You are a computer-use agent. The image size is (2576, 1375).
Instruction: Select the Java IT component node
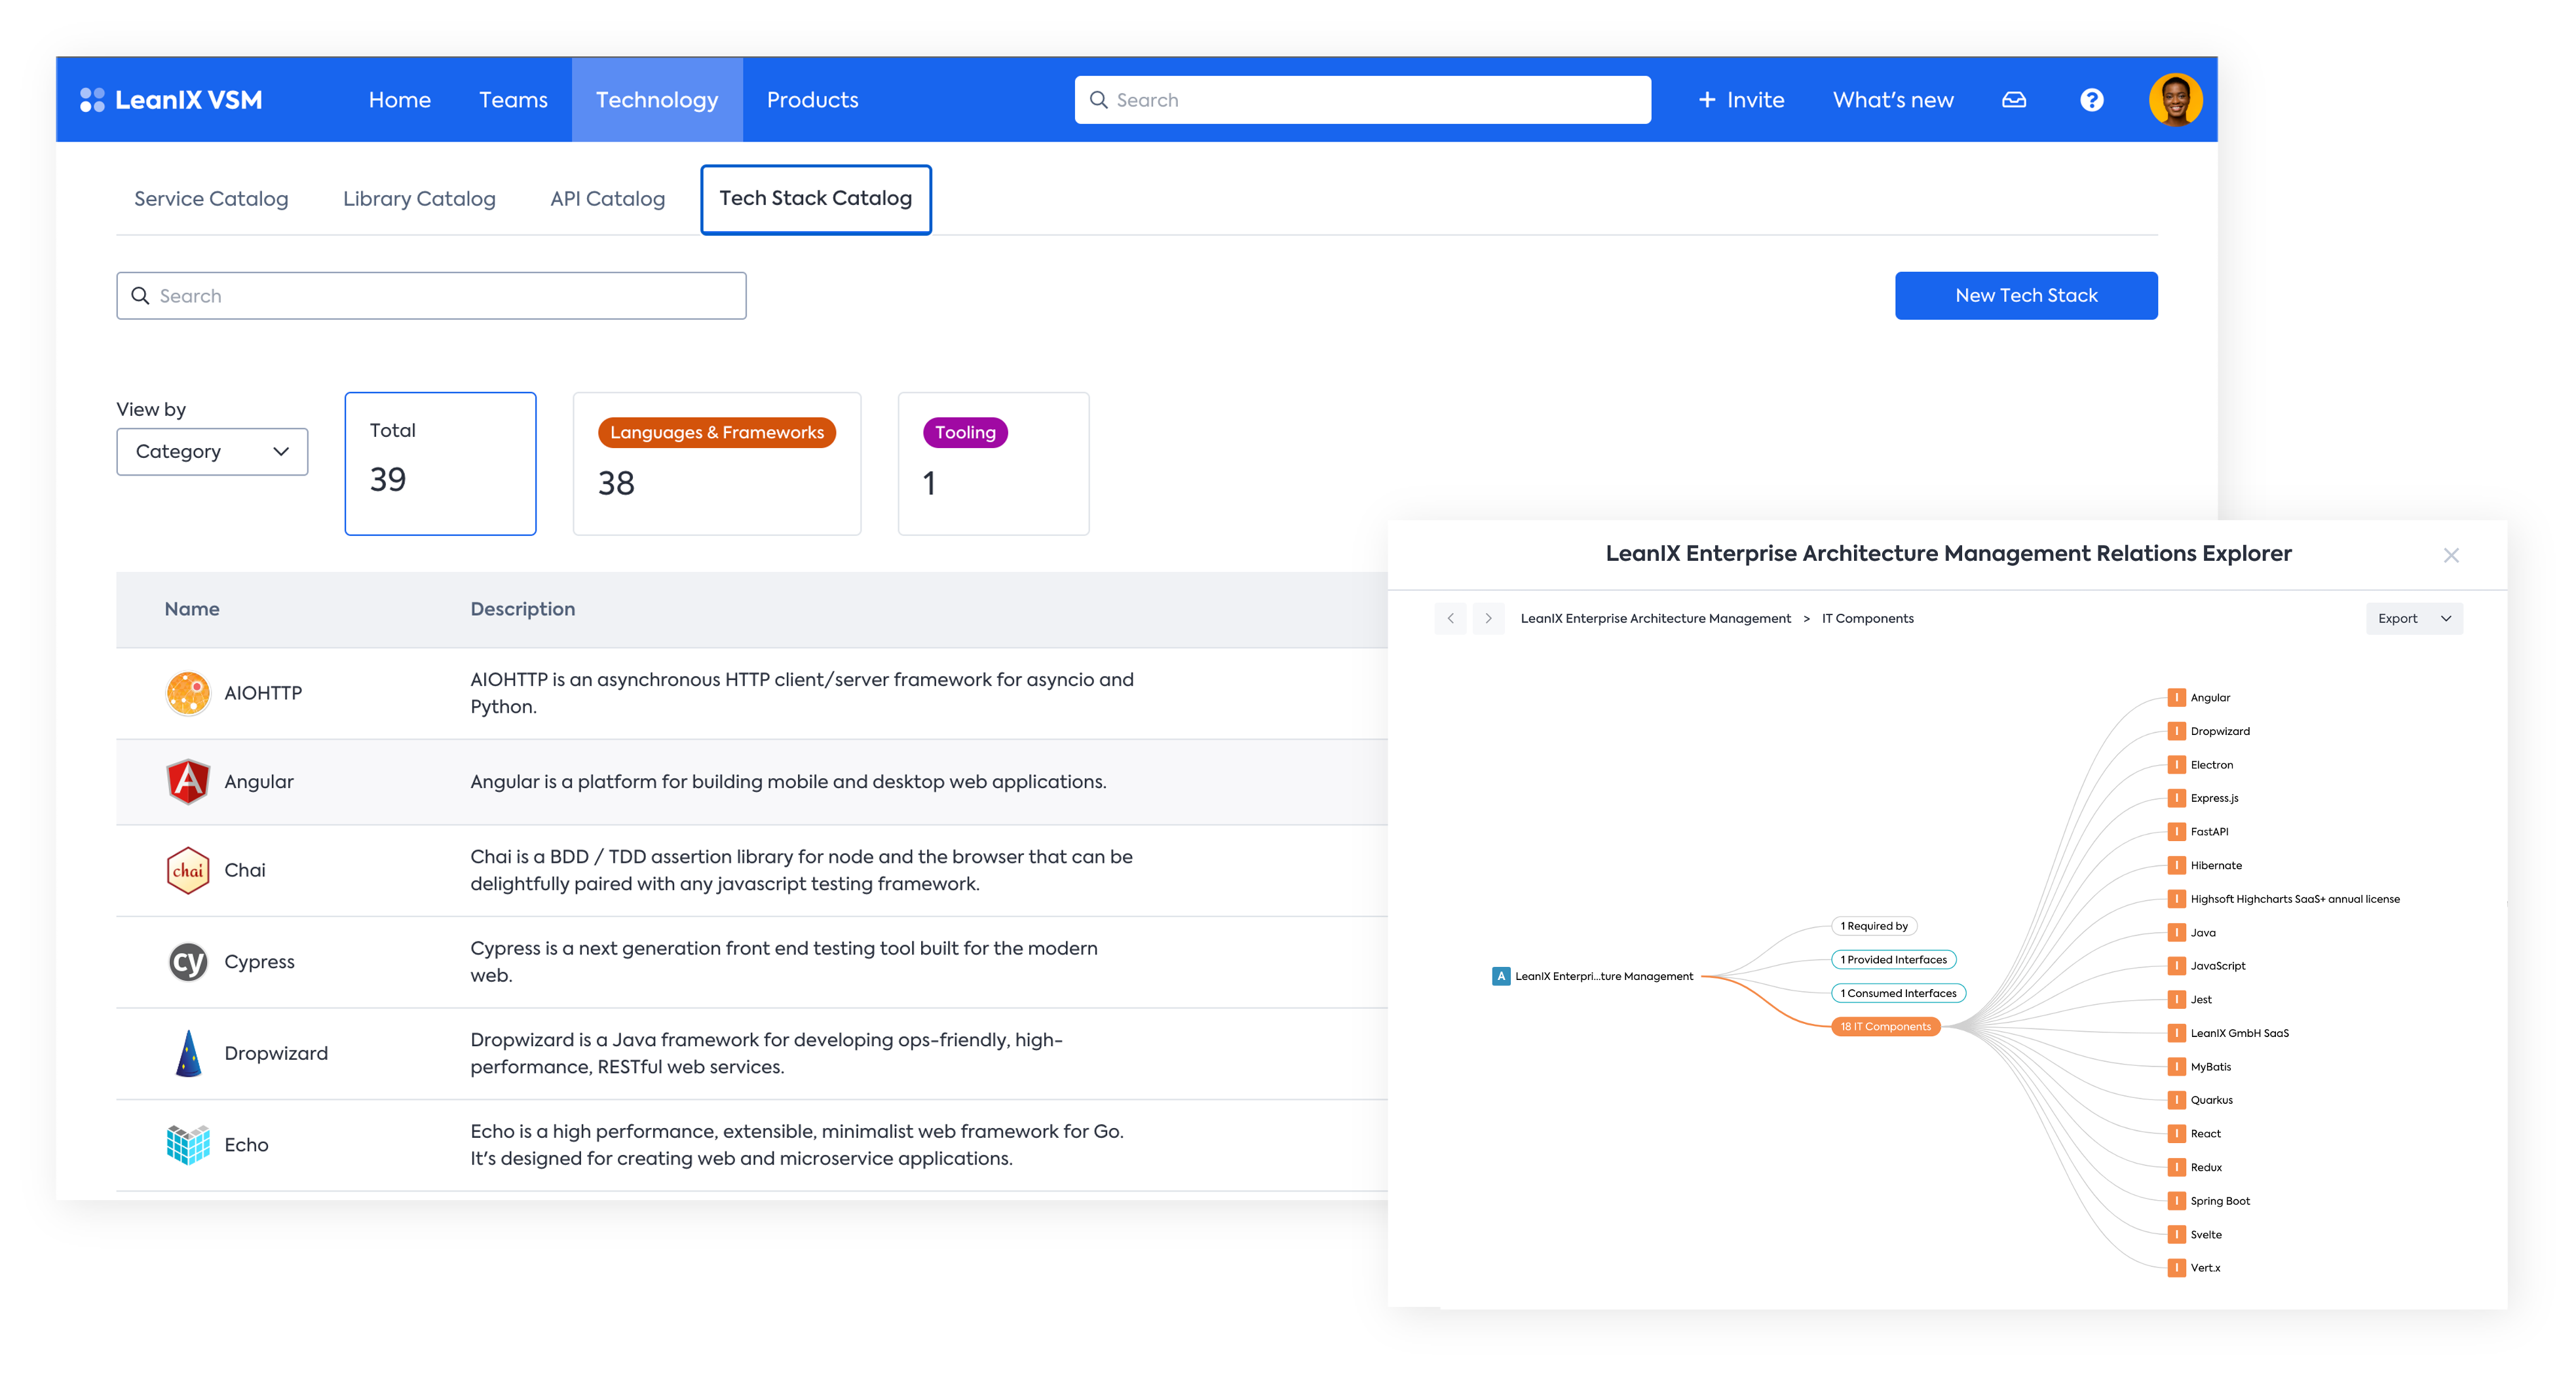(2192, 933)
